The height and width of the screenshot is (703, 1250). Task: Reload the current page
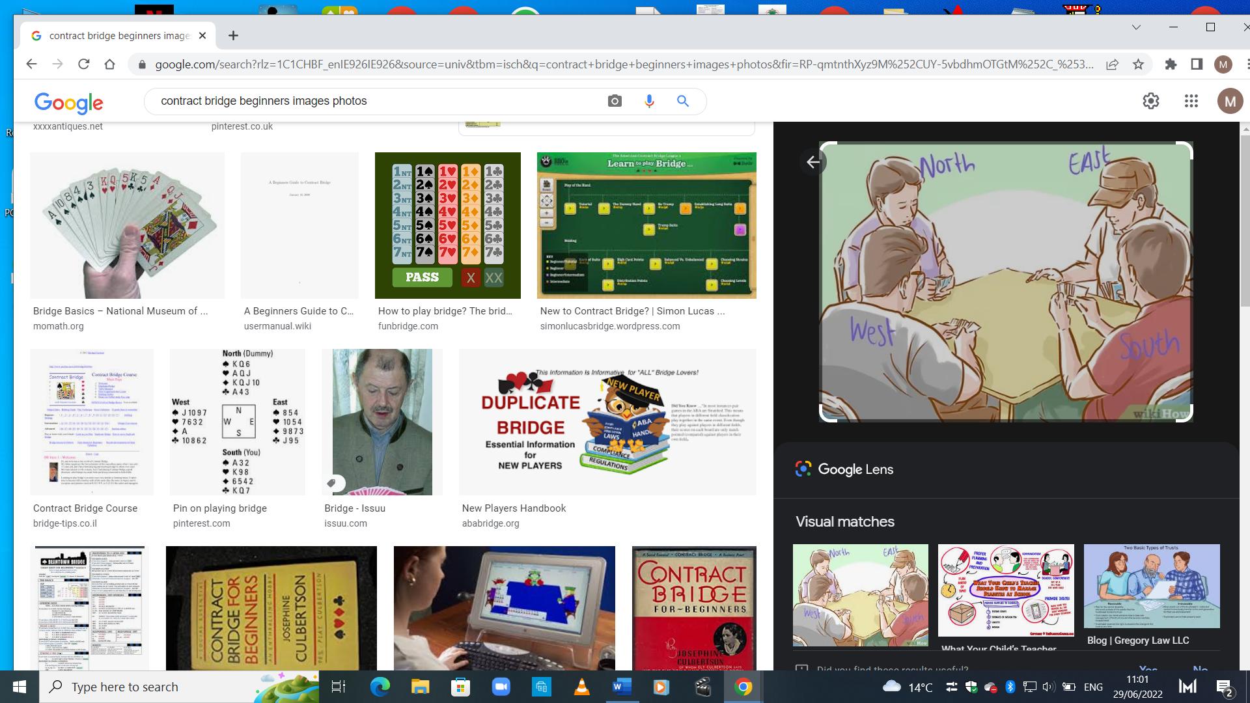coord(83,64)
